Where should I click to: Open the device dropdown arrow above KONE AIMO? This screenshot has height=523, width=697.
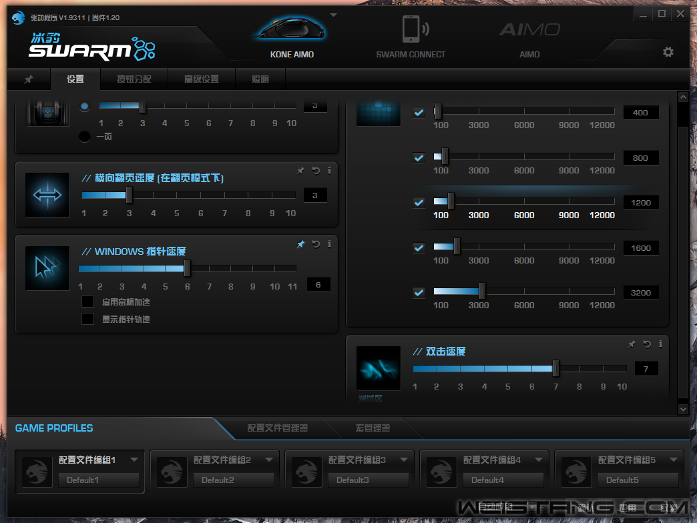pos(333,15)
